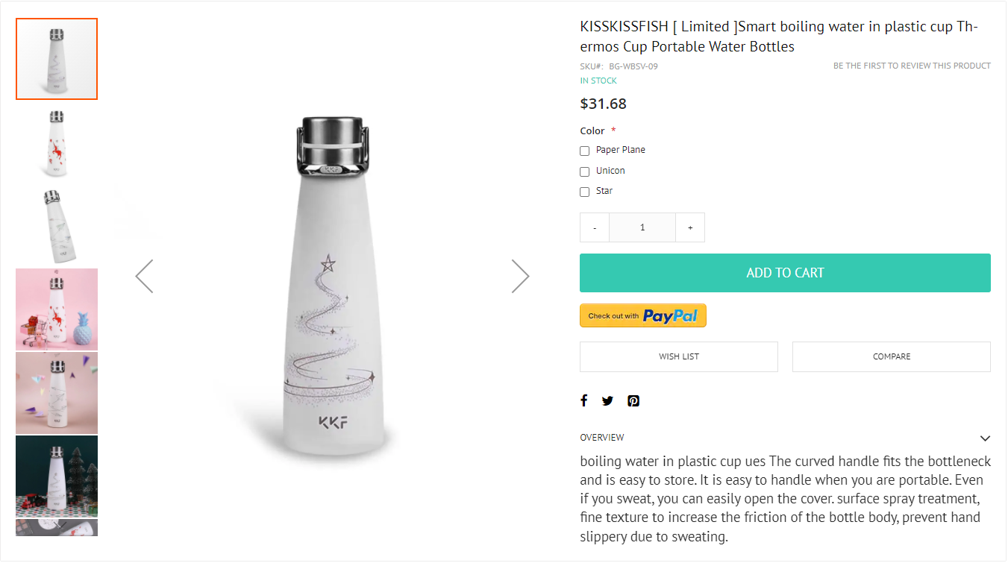The height and width of the screenshot is (563, 1008).
Task: Select red unicorn bottle thumbnail
Action: pyautogui.click(x=57, y=142)
